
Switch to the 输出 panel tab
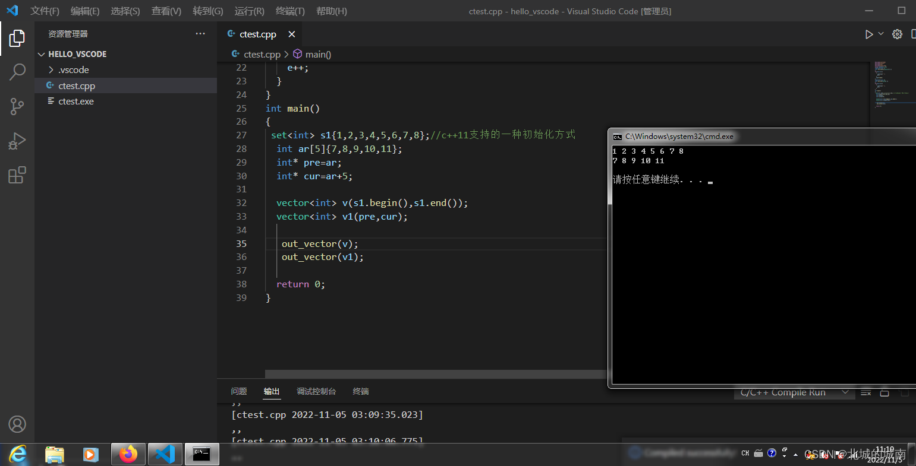(x=272, y=391)
